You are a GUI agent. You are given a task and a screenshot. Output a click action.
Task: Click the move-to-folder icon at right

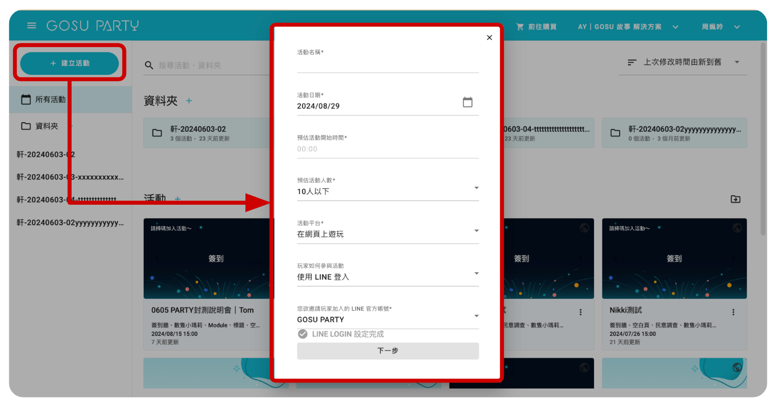tap(735, 199)
